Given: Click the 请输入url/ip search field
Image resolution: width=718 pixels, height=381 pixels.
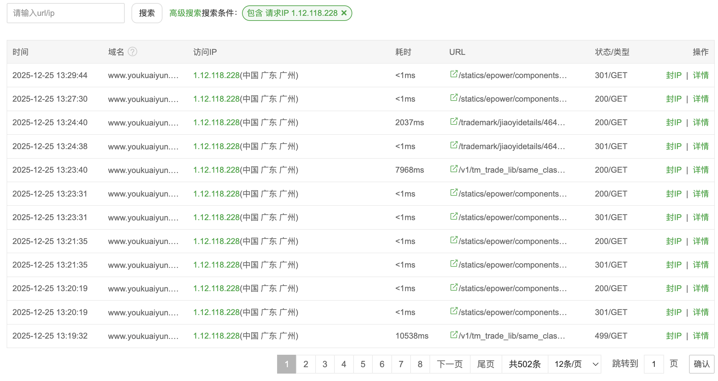Looking at the screenshot, I should click(x=66, y=13).
